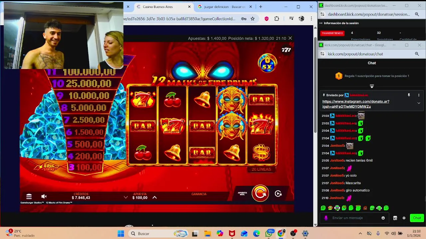Click the 5X padlock multiplier badge

pyautogui.click(x=267, y=63)
